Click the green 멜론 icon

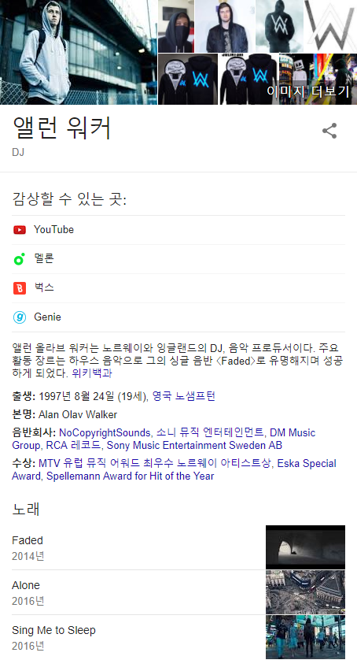coord(20,259)
